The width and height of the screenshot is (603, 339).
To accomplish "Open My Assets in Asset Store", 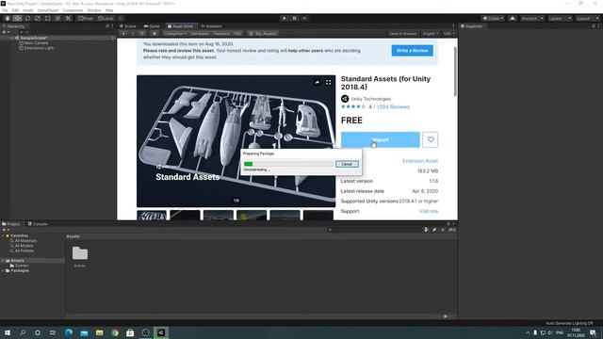I will (x=263, y=34).
